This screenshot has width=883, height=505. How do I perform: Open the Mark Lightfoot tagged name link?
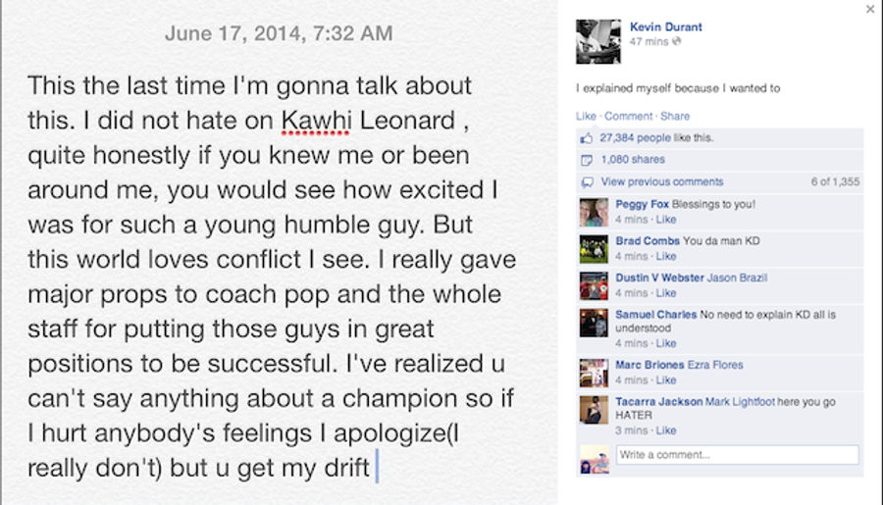[x=740, y=402]
